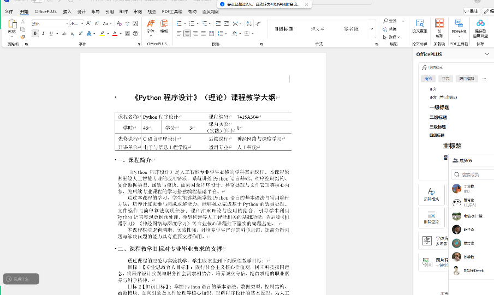The height and width of the screenshot is (295, 494).
Task: Open the 文件 File menu
Action: tap(9, 11)
